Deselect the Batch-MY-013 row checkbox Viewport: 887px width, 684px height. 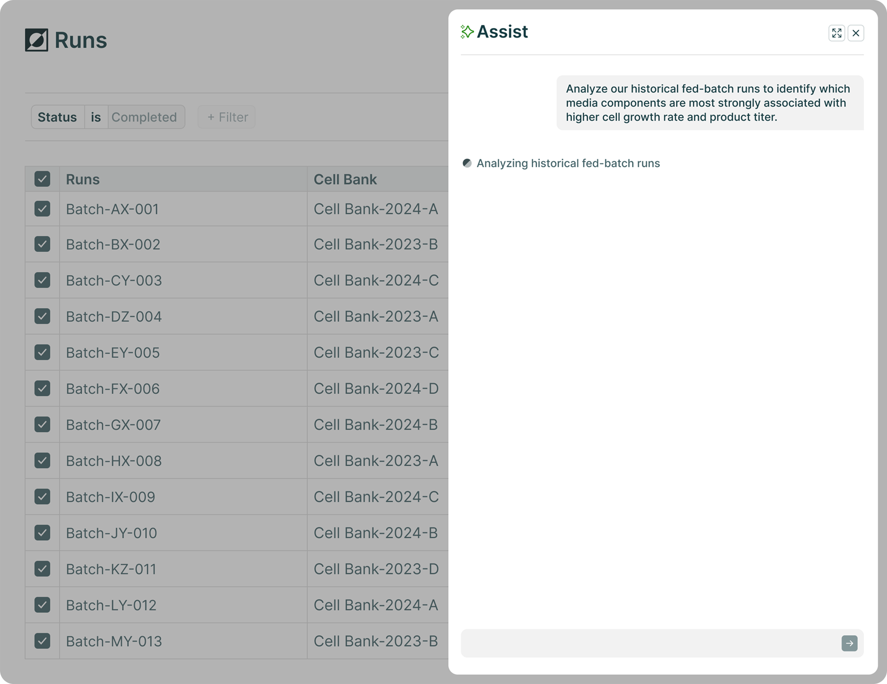coord(42,641)
